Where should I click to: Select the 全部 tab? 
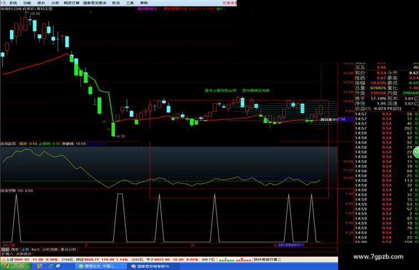click(25, 249)
